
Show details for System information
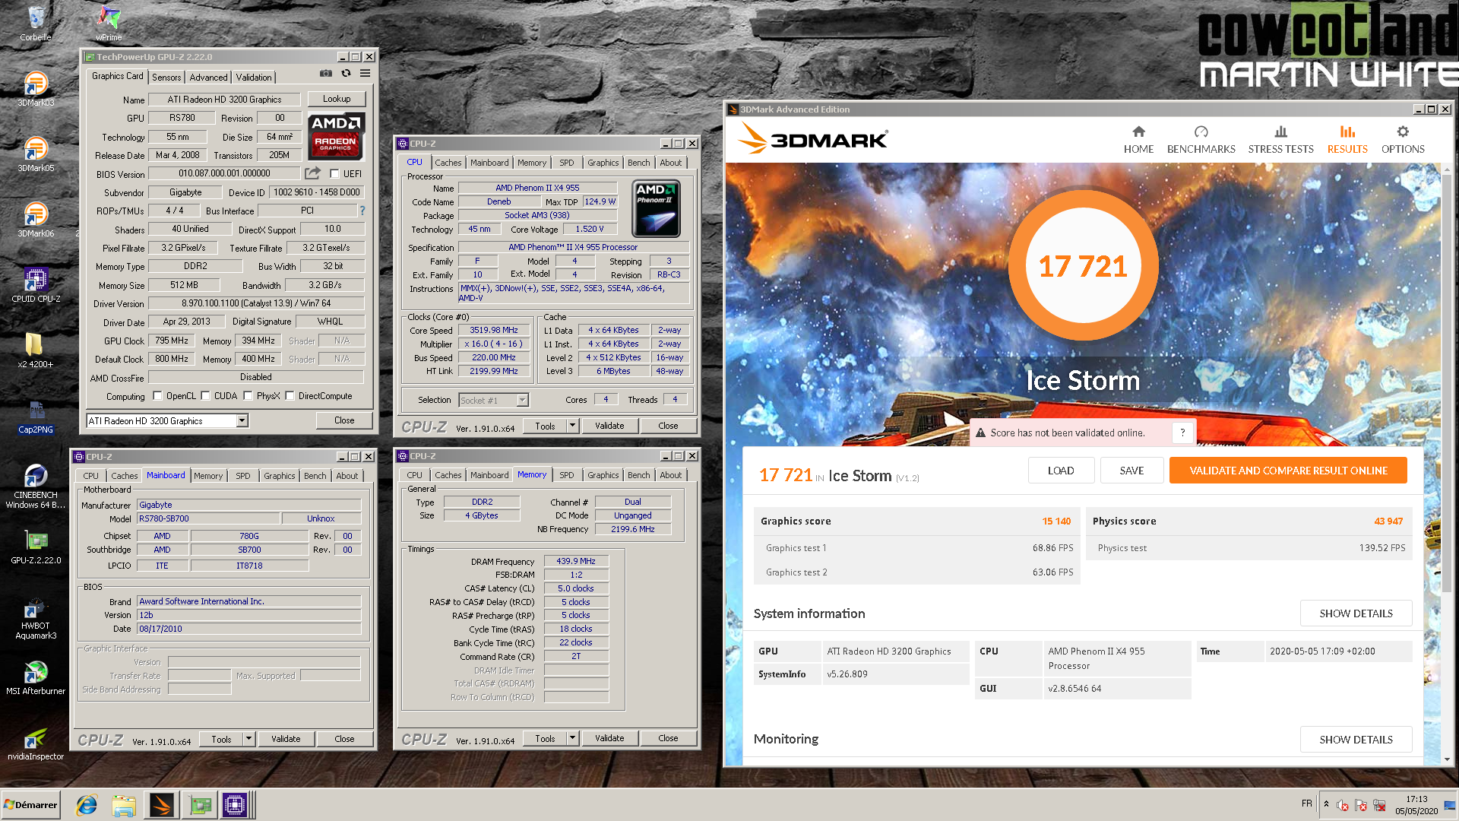pos(1356,613)
